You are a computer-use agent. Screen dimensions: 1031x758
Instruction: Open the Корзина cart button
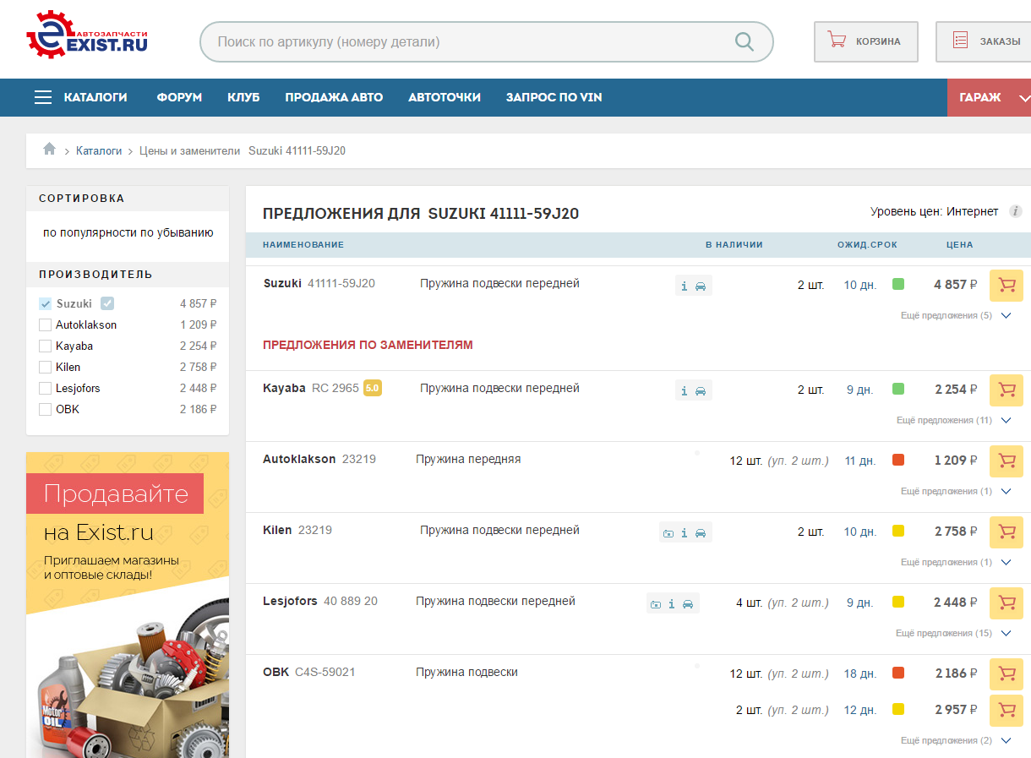click(866, 41)
